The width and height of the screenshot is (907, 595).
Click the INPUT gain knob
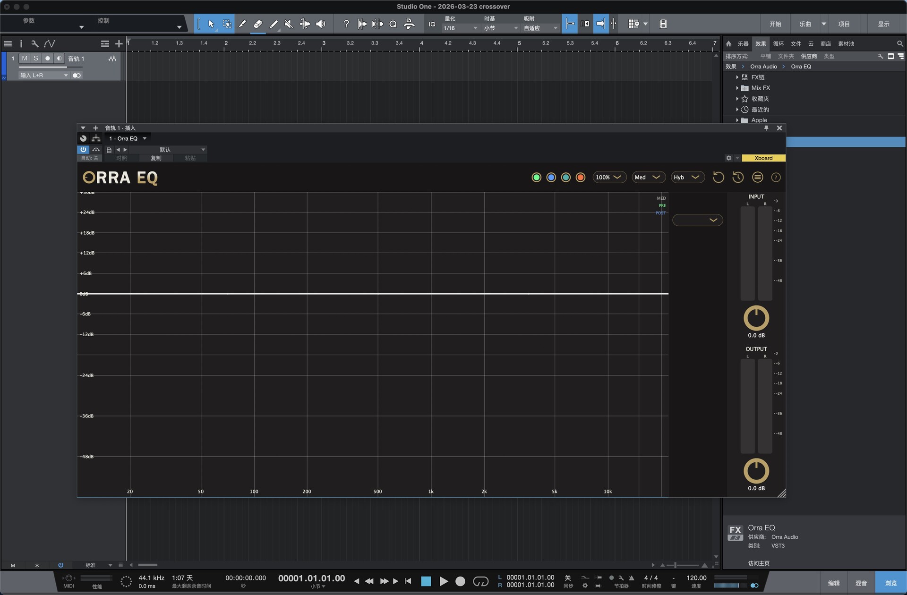coord(756,318)
